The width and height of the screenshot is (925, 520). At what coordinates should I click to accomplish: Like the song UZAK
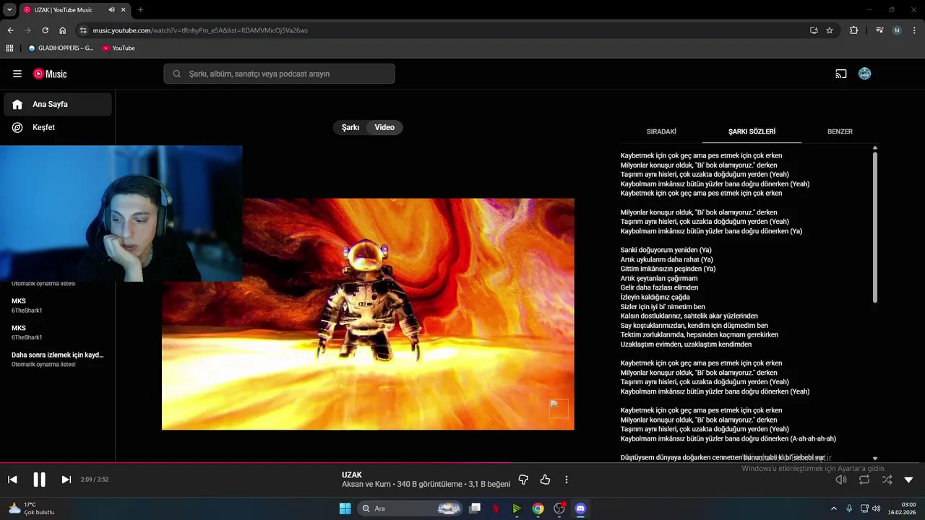(x=545, y=480)
